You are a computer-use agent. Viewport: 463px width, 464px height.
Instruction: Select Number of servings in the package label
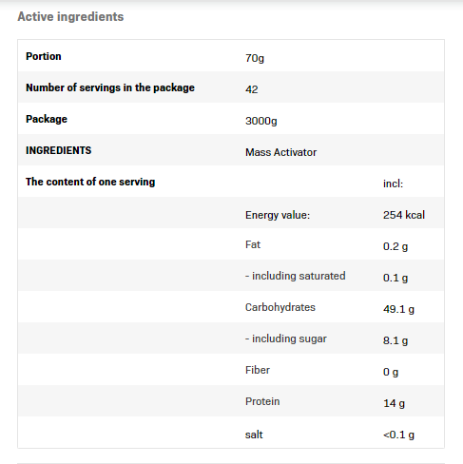point(110,87)
